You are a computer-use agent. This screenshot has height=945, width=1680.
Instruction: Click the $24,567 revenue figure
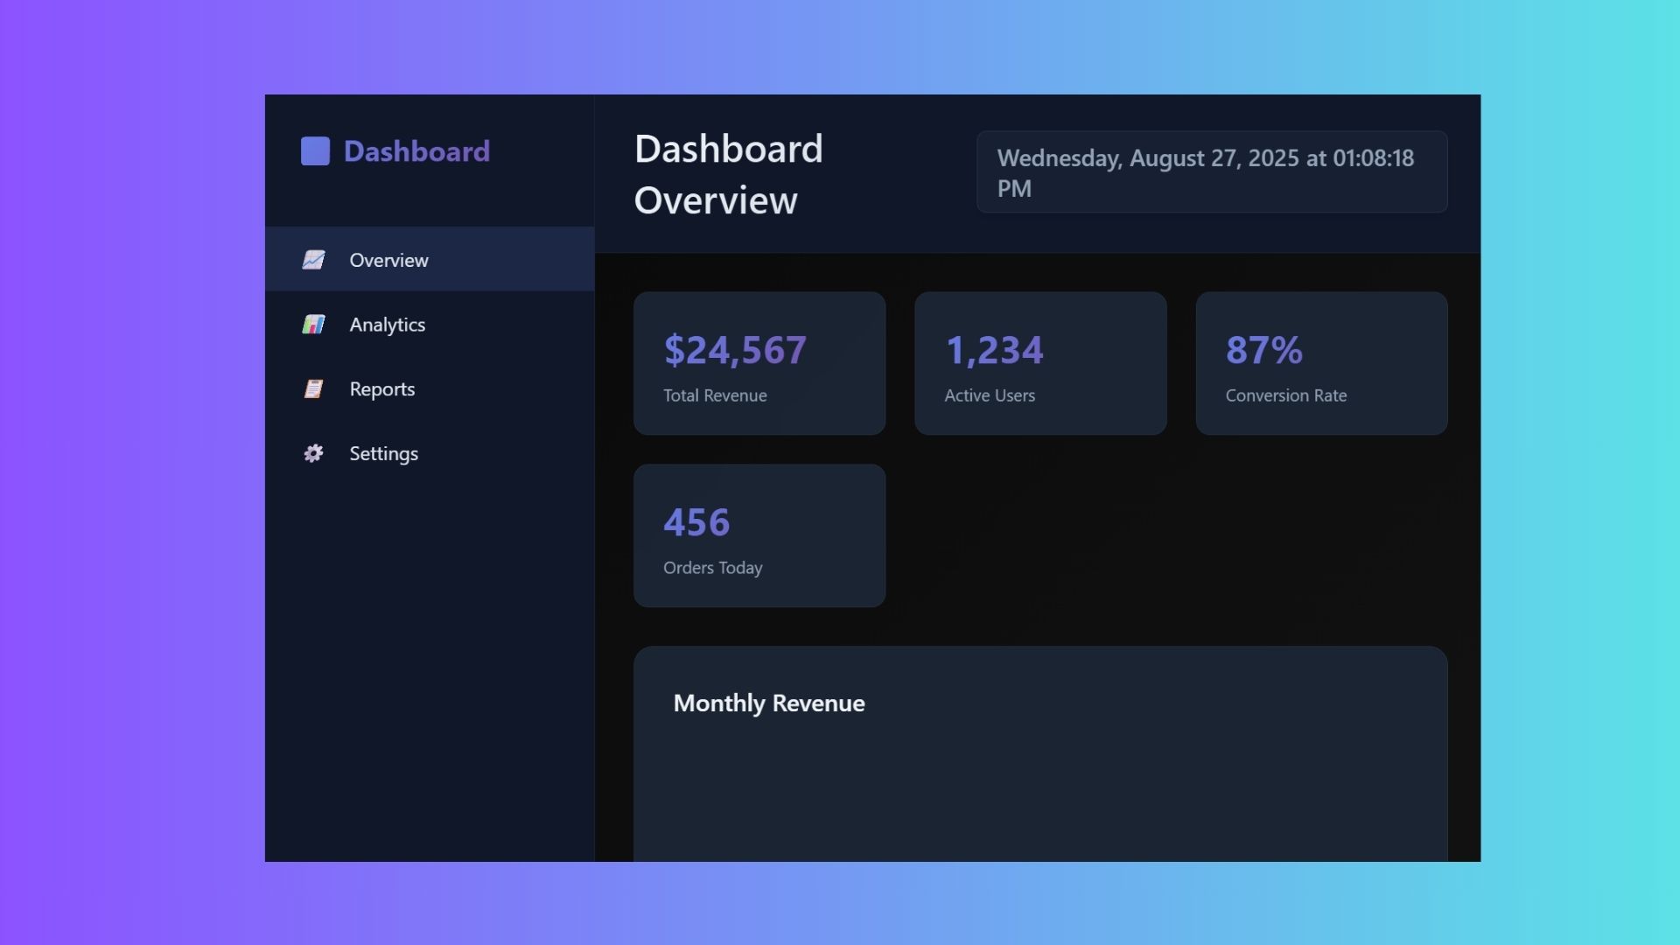(734, 350)
